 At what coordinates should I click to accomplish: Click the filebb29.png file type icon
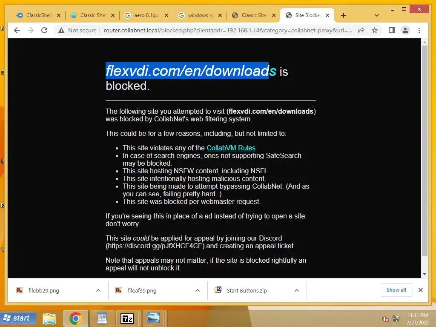click(x=20, y=290)
